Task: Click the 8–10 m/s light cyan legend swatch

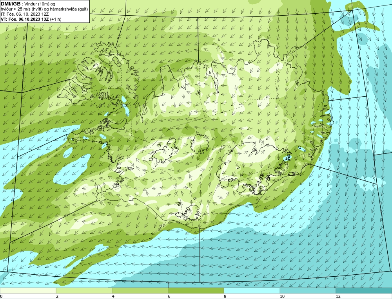Action: tap(252, 290)
